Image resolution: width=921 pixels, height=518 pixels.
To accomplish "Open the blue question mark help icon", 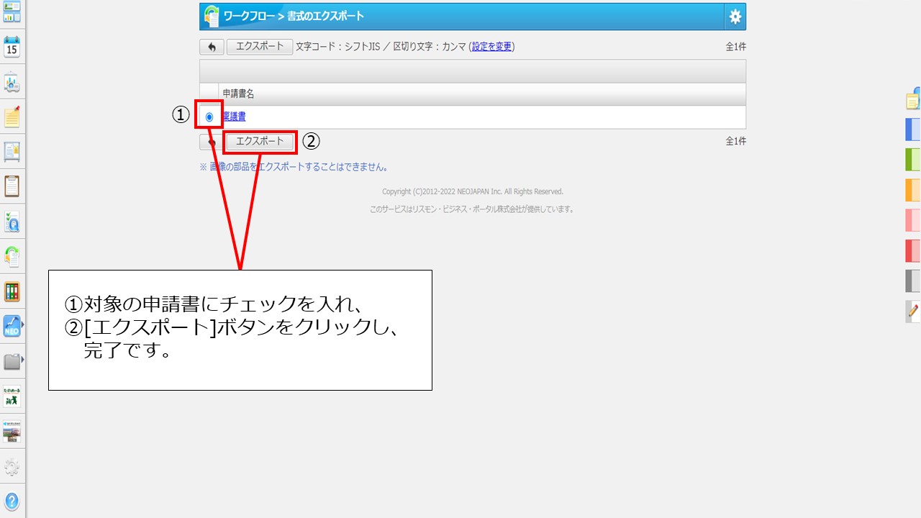I will pos(12,501).
